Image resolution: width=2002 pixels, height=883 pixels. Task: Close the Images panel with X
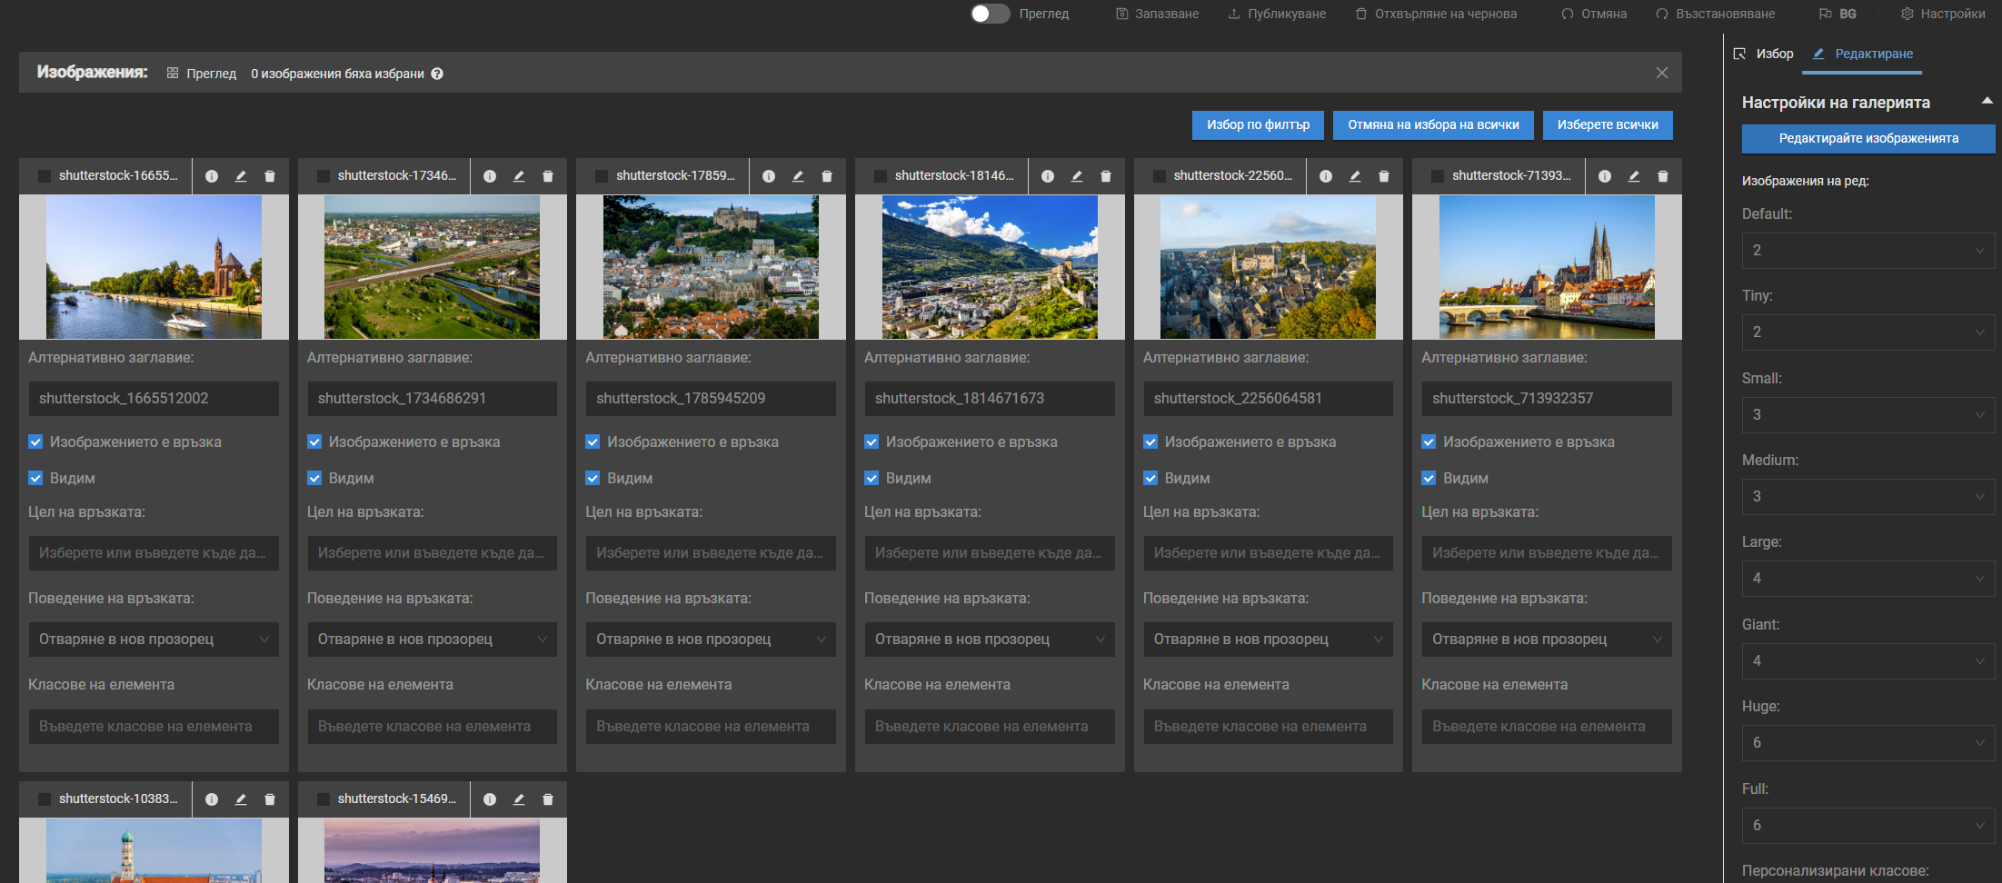pos(1662,73)
